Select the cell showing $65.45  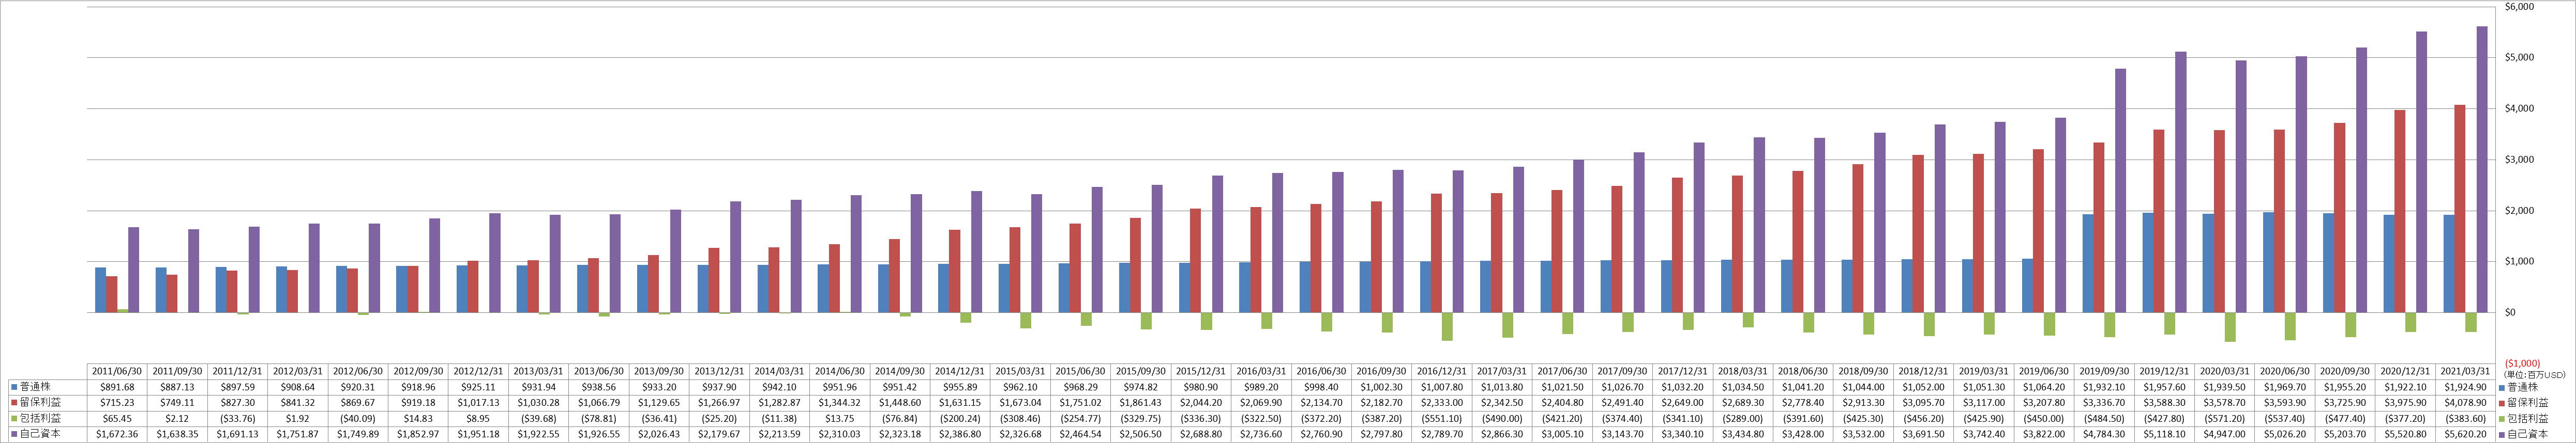[x=118, y=419]
